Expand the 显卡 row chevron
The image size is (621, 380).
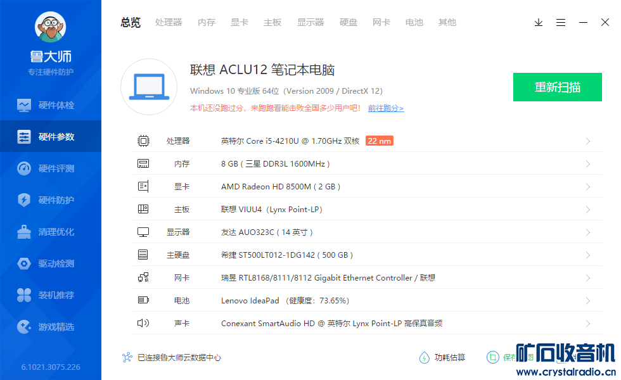click(x=588, y=187)
